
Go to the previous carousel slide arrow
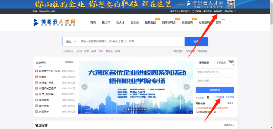(84, 87)
